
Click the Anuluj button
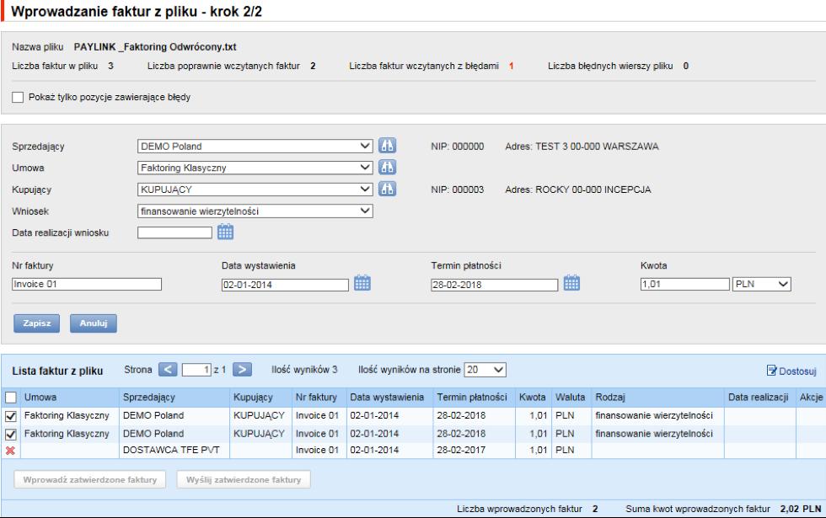click(94, 323)
